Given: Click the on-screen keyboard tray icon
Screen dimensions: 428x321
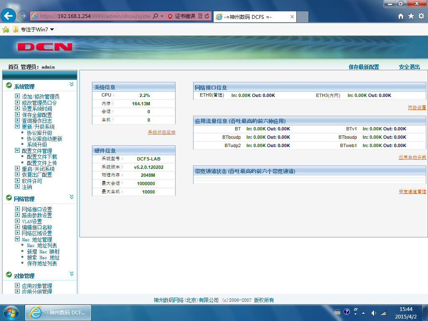Looking at the screenshot, I should pos(337,312).
